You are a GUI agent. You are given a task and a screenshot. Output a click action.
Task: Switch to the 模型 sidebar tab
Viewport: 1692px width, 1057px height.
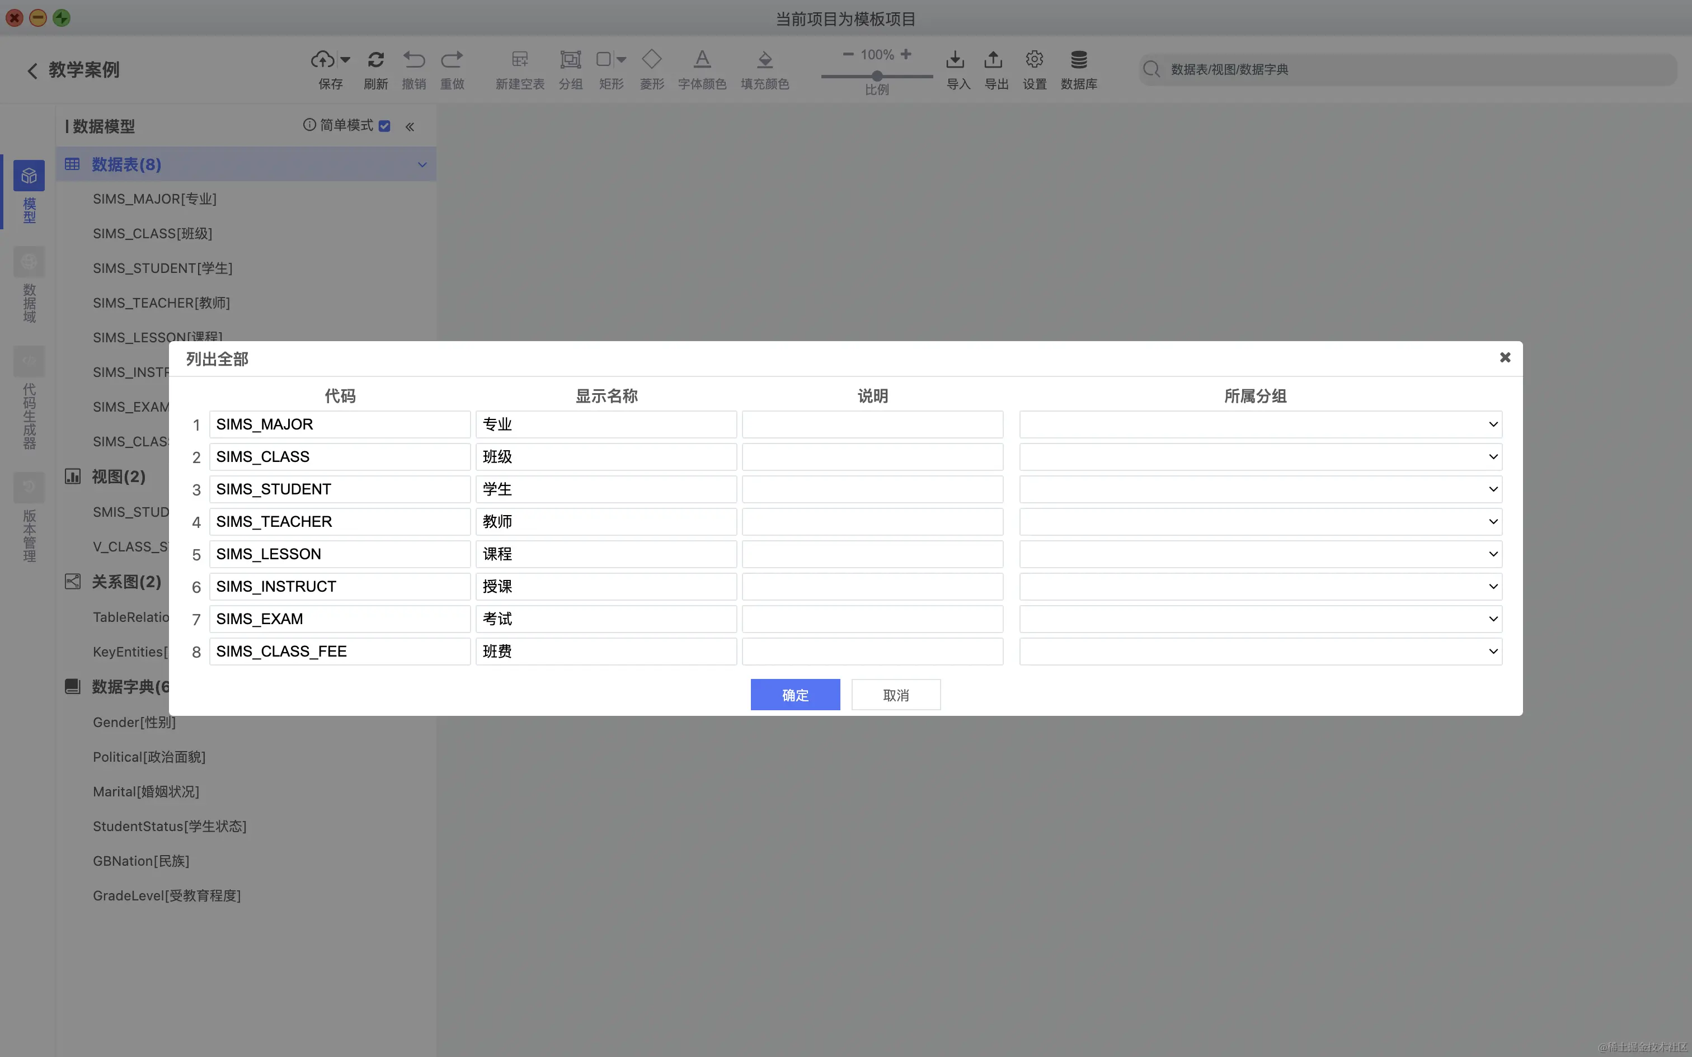tap(29, 190)
